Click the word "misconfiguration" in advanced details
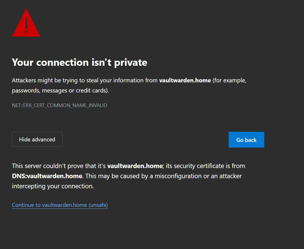 tap(178, 176)
